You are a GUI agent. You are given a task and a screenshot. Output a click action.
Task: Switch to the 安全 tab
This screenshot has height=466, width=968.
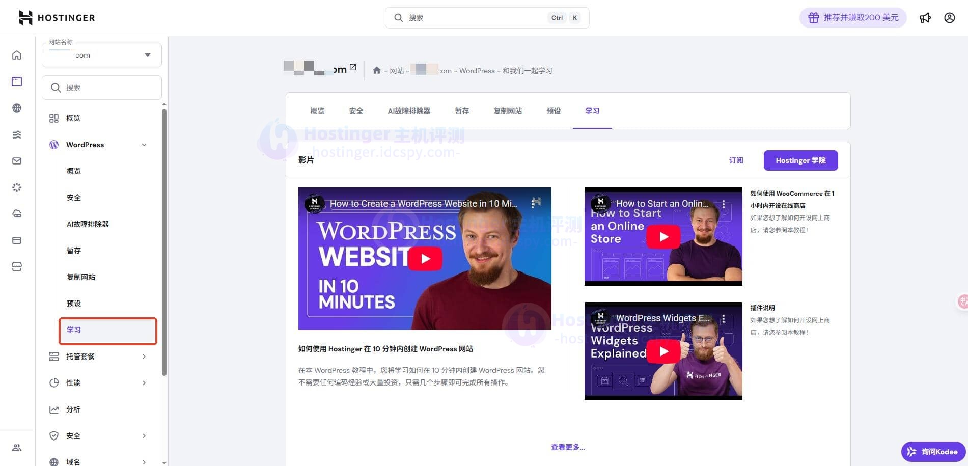356,111
